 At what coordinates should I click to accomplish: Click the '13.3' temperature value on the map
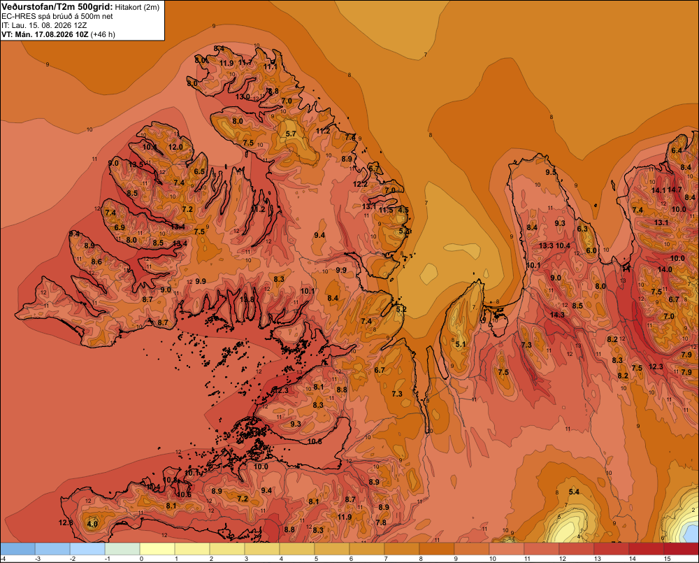click(546, 245)
